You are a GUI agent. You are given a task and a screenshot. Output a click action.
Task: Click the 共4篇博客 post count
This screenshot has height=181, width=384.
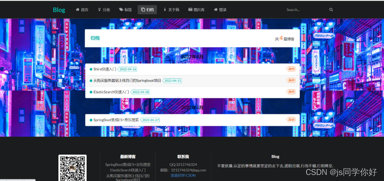click(285, 39)
